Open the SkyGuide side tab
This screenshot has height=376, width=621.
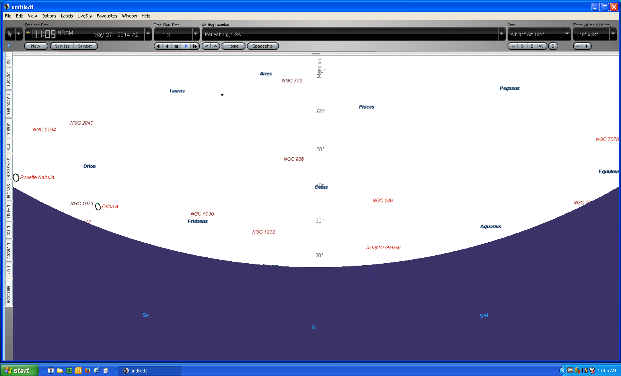point(8,167)
